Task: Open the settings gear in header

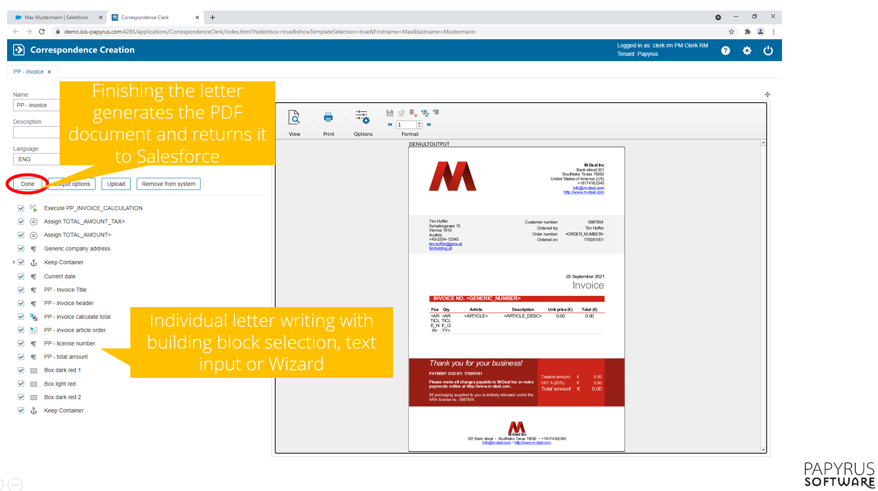Action: click(747, 51)
